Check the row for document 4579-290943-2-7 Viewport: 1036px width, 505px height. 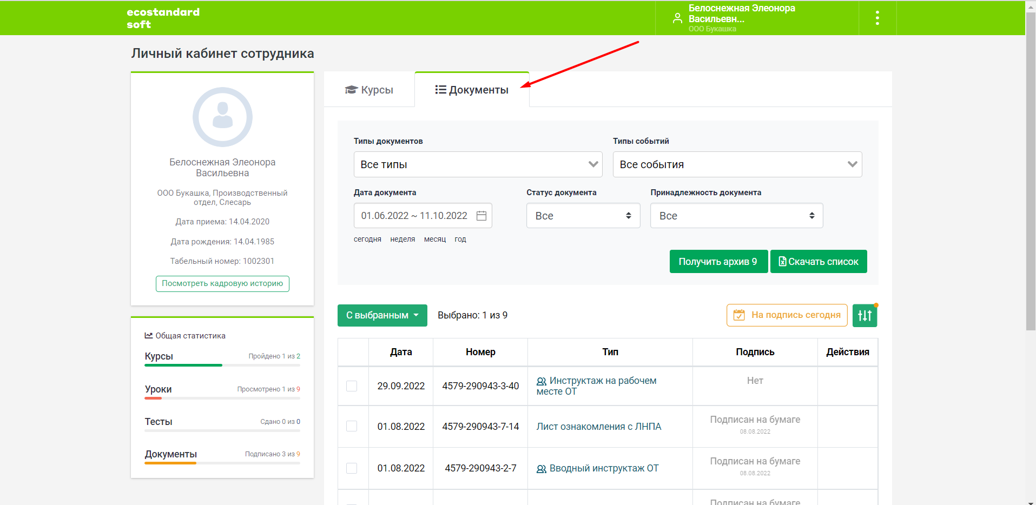352,468
